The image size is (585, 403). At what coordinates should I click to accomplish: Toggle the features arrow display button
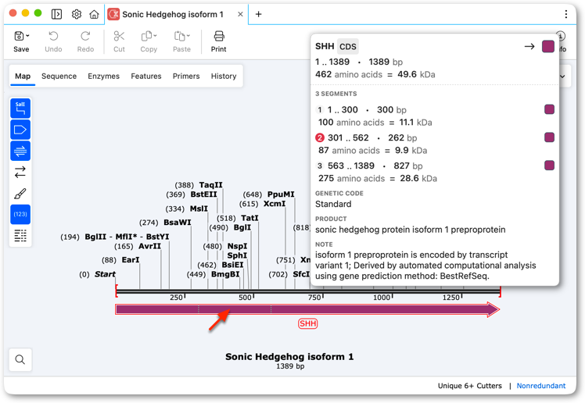20,130
